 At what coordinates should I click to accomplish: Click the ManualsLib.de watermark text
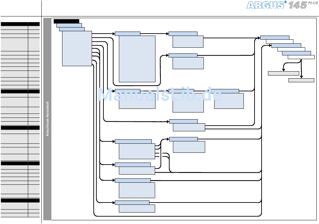point(160,94)
